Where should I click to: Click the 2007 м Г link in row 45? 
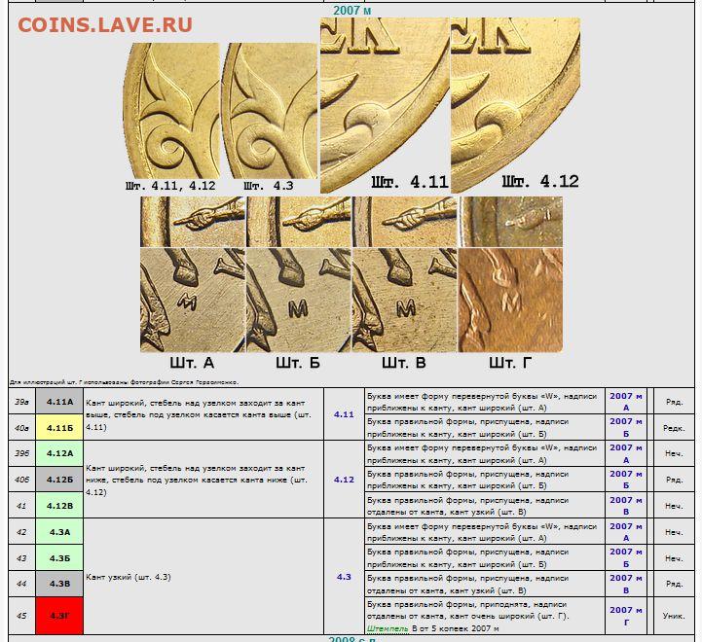[x=626, y=616]
